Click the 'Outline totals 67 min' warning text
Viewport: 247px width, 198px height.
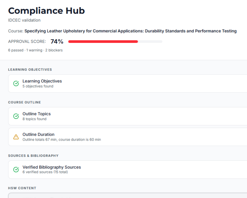click(62, 140)
